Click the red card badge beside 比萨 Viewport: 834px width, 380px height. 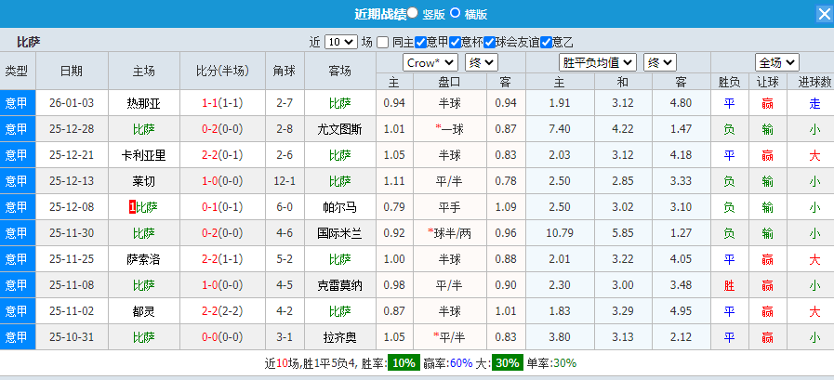132,207
